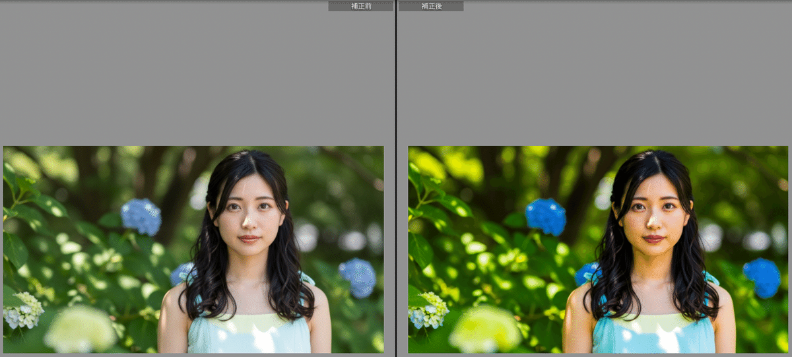Viewport: 792px width, 357px height.
Task: Click the woman's face in the before photo
Action: [x=249, y=211]
